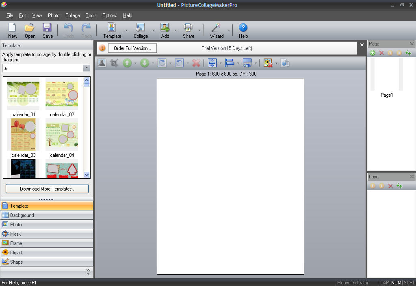The height and width of the screenshot is (286, 416).
Task: Open the Collage menu
Action: pyautogui.click(x=72, y=15)
